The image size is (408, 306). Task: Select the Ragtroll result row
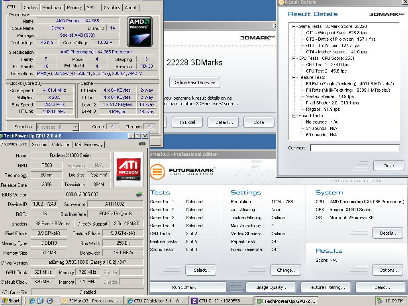click(x=323, y=109)
